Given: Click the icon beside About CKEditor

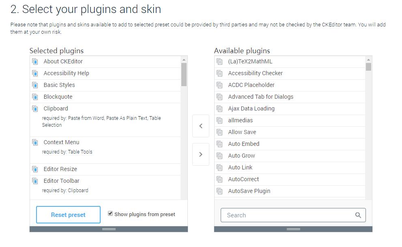Looking at the screenshot, I should (35, 62).
